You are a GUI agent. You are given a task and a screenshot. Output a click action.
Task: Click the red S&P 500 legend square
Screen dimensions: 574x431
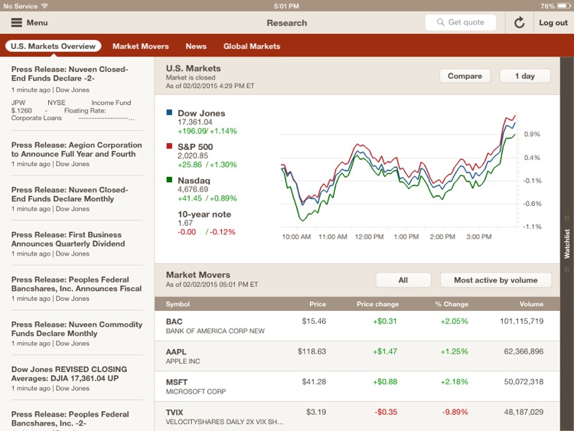pyautogui.click(x=169, y=146)
